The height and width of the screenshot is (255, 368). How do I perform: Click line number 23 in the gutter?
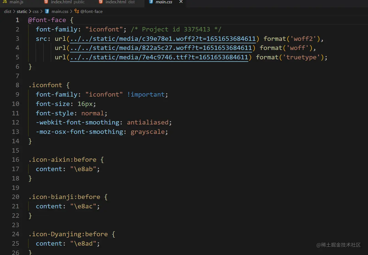click(x=16, y=225)
